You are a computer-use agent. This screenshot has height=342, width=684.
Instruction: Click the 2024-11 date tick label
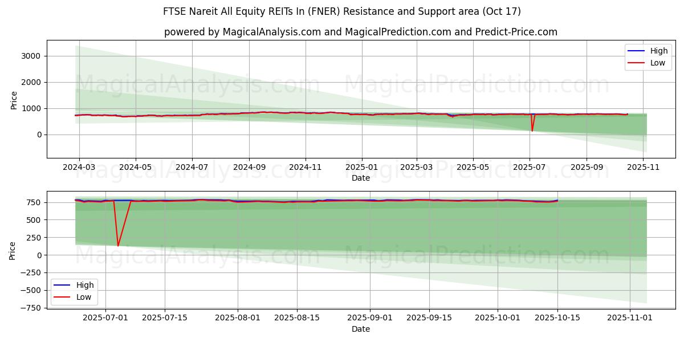(x=306, y=168)
